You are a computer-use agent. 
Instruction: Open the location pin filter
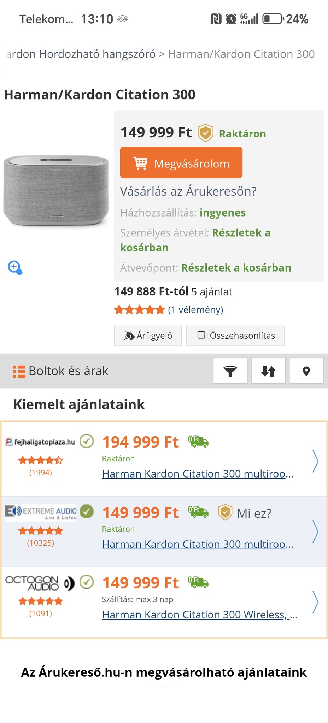pyautogui.click(x=306, y=371)
